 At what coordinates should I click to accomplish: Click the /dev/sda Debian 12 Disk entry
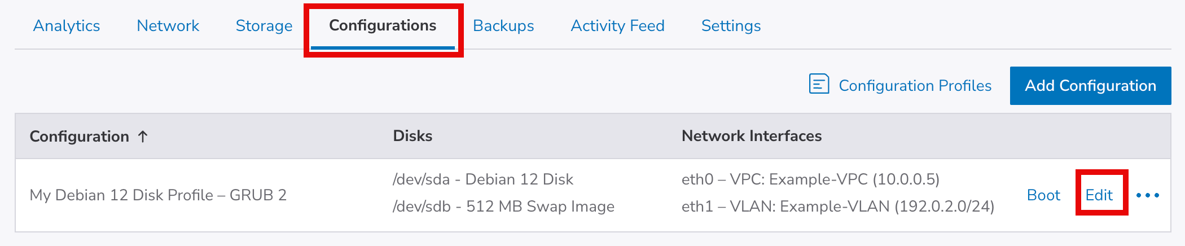tap(482, 179)
